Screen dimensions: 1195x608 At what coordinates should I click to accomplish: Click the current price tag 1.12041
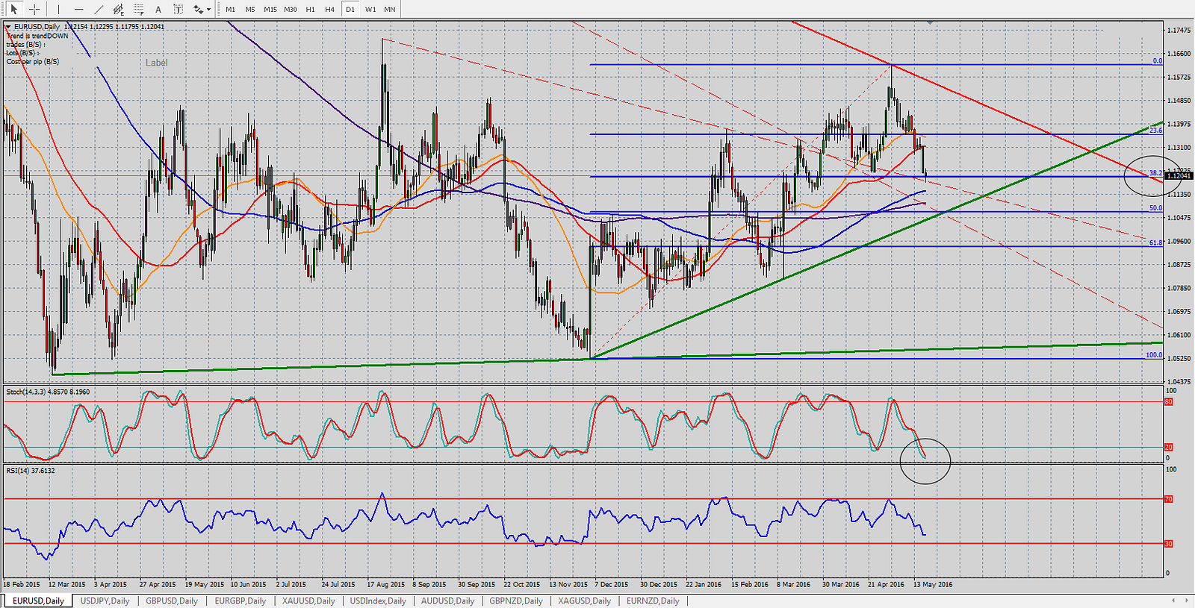click(x=1179, y=176)
